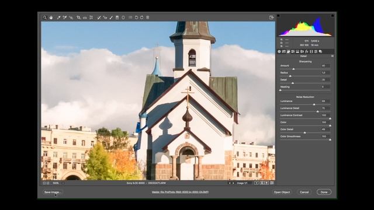Switch to the Detail panel tab
This screenshot has height=210, width=374.
pyautogui.click(x=288, y=51)
